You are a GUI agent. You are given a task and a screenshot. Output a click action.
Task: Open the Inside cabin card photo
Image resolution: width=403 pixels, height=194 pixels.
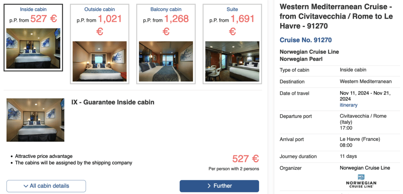[33, 48]
